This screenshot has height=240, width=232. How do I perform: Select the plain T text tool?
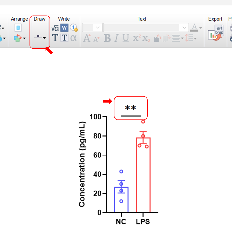point(55,38)
